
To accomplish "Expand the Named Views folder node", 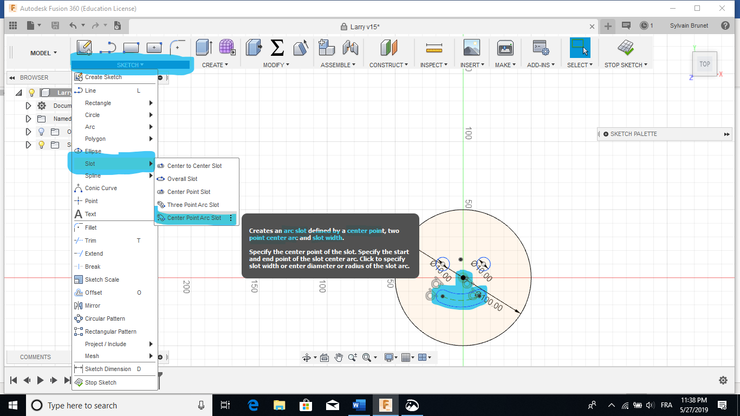I will pyautogui.click(x=29, y=119).
